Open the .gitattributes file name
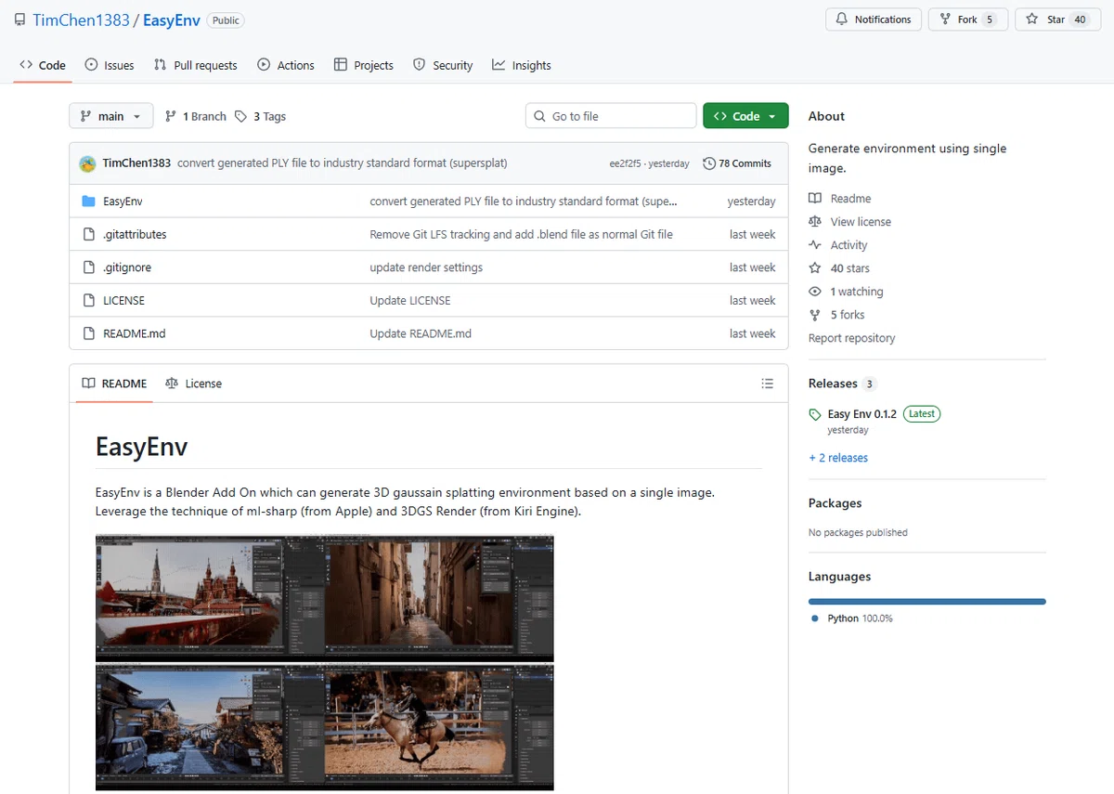The height and width of the screenshot is (794, 1114). click(x=135, y=234)
